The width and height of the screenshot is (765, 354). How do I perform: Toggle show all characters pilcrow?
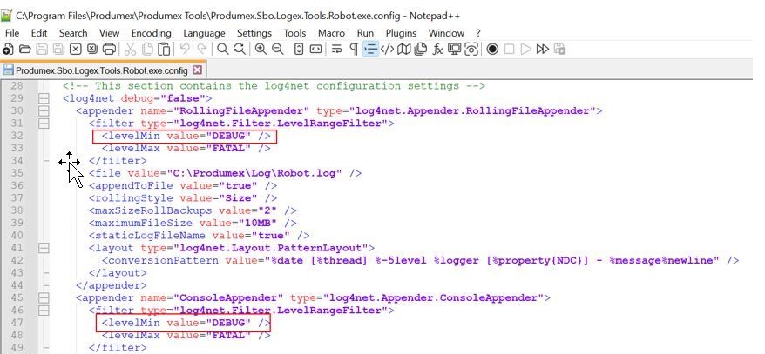coord(355,50)
